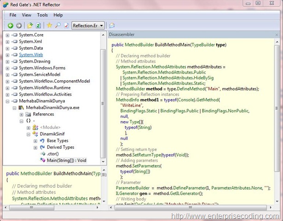Image resolution: width=283 pixels, height=221 pixels.
Task: Select the <Module> tree item
Action: click(50, 127)
